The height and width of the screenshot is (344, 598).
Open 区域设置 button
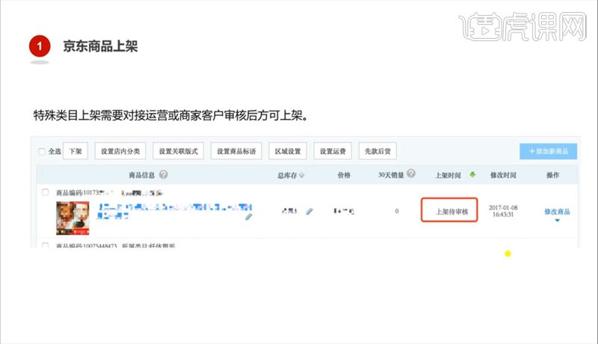click(288, 151)
